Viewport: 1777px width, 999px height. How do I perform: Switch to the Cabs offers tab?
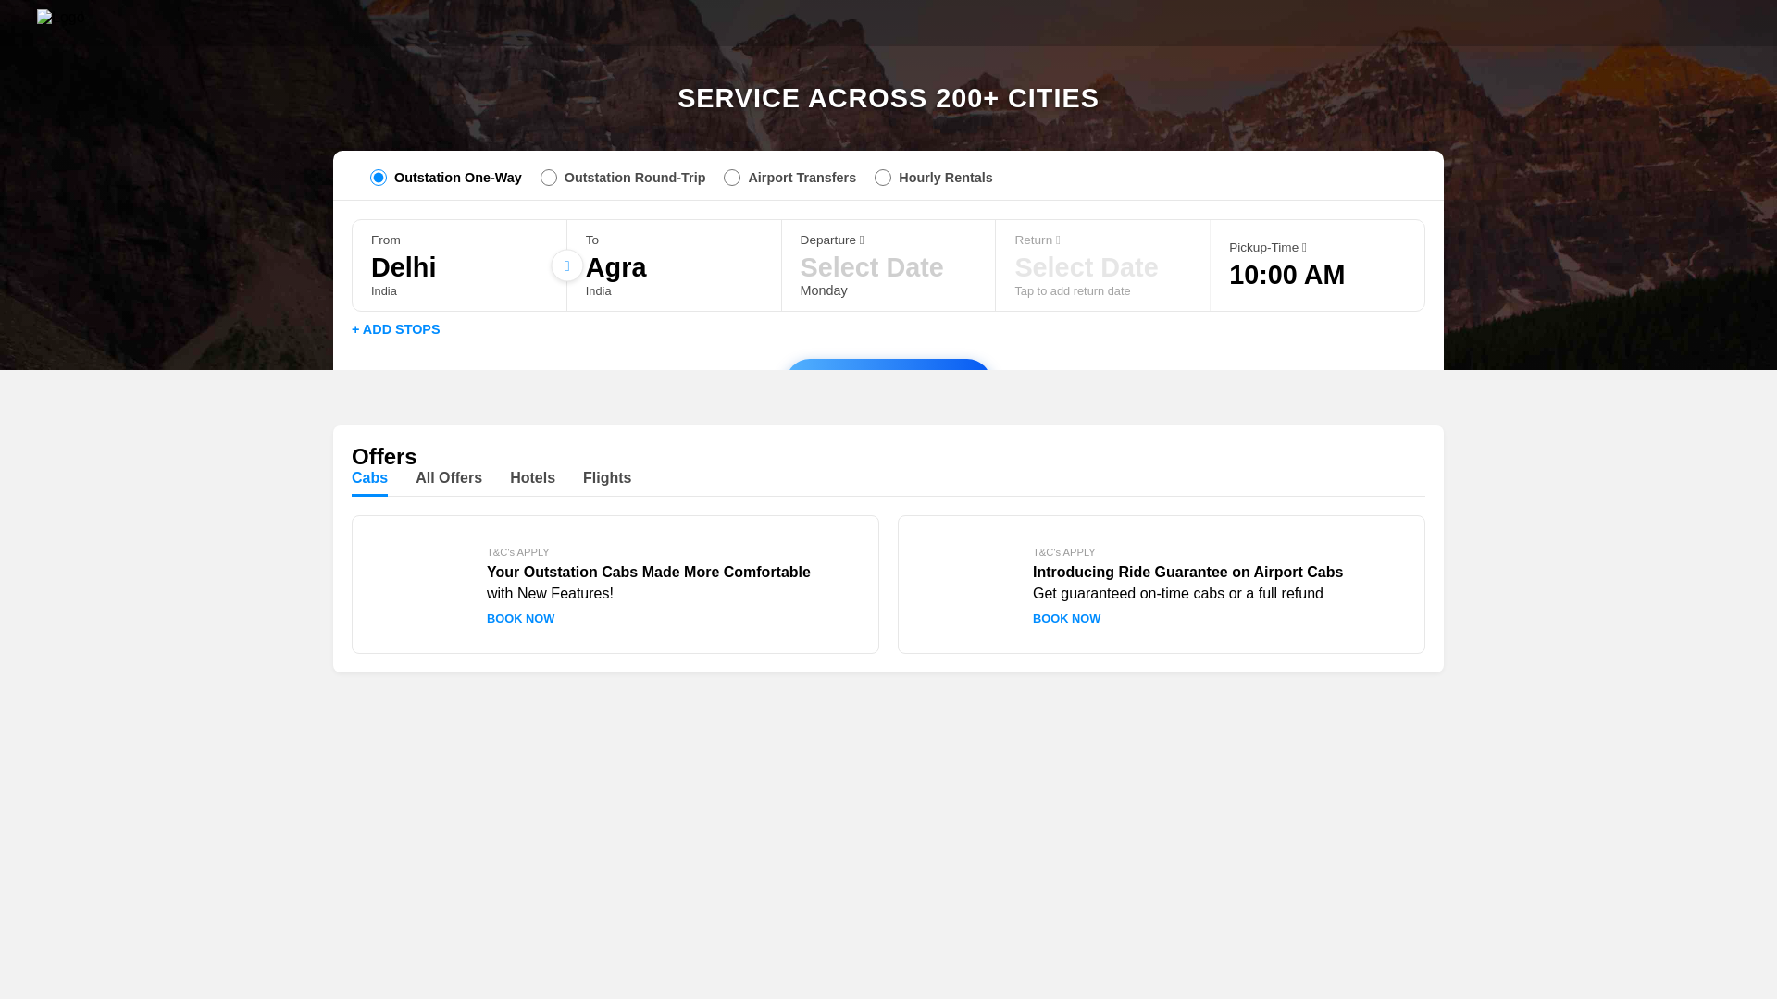(x=369, y=478)
